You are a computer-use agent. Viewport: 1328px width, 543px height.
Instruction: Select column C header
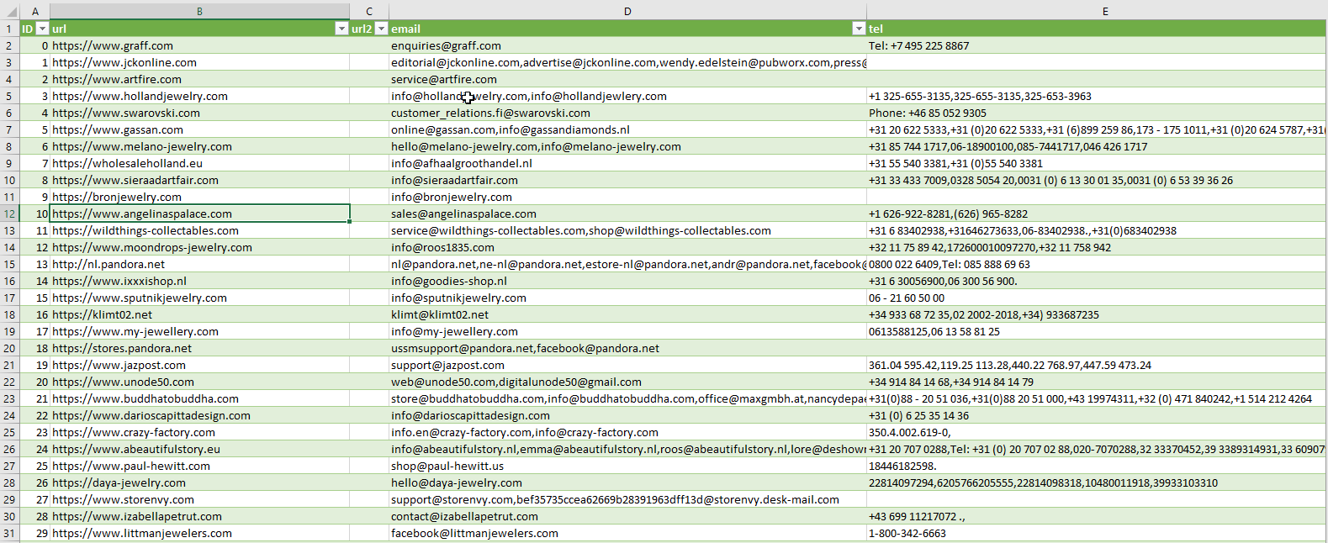pos(369,11)
